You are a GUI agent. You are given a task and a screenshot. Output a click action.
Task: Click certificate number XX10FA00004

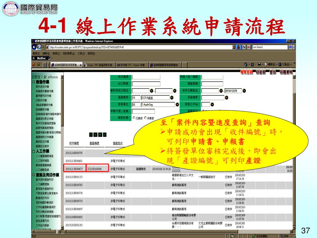[x=94, y=169]
